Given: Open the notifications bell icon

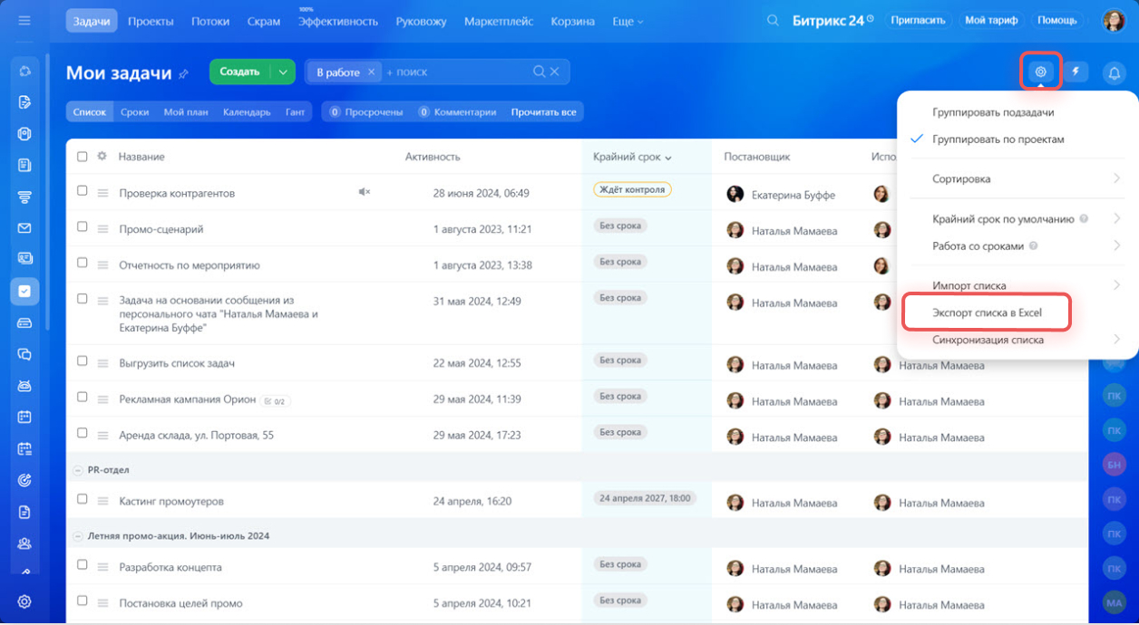Looking at the screenshot, I should tap(1114, 73).
